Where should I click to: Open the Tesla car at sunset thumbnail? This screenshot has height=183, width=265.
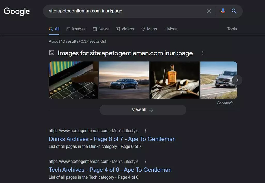tap(124, 80)
